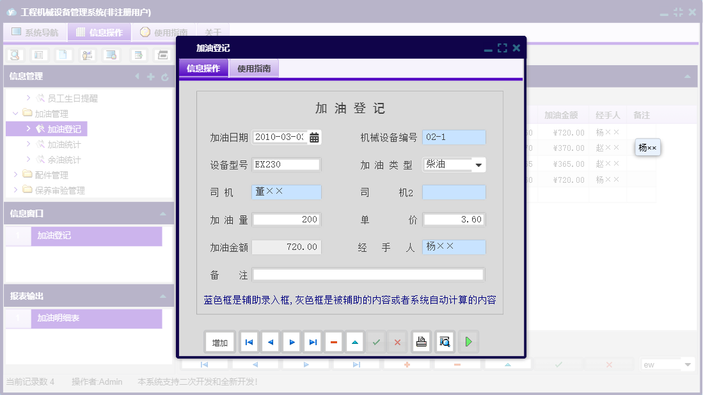Viewport: 703px width, 395px height.
Task: Select the print icon in the dialog toolbar
Action: pyautogui.click(x=421, y=341)
